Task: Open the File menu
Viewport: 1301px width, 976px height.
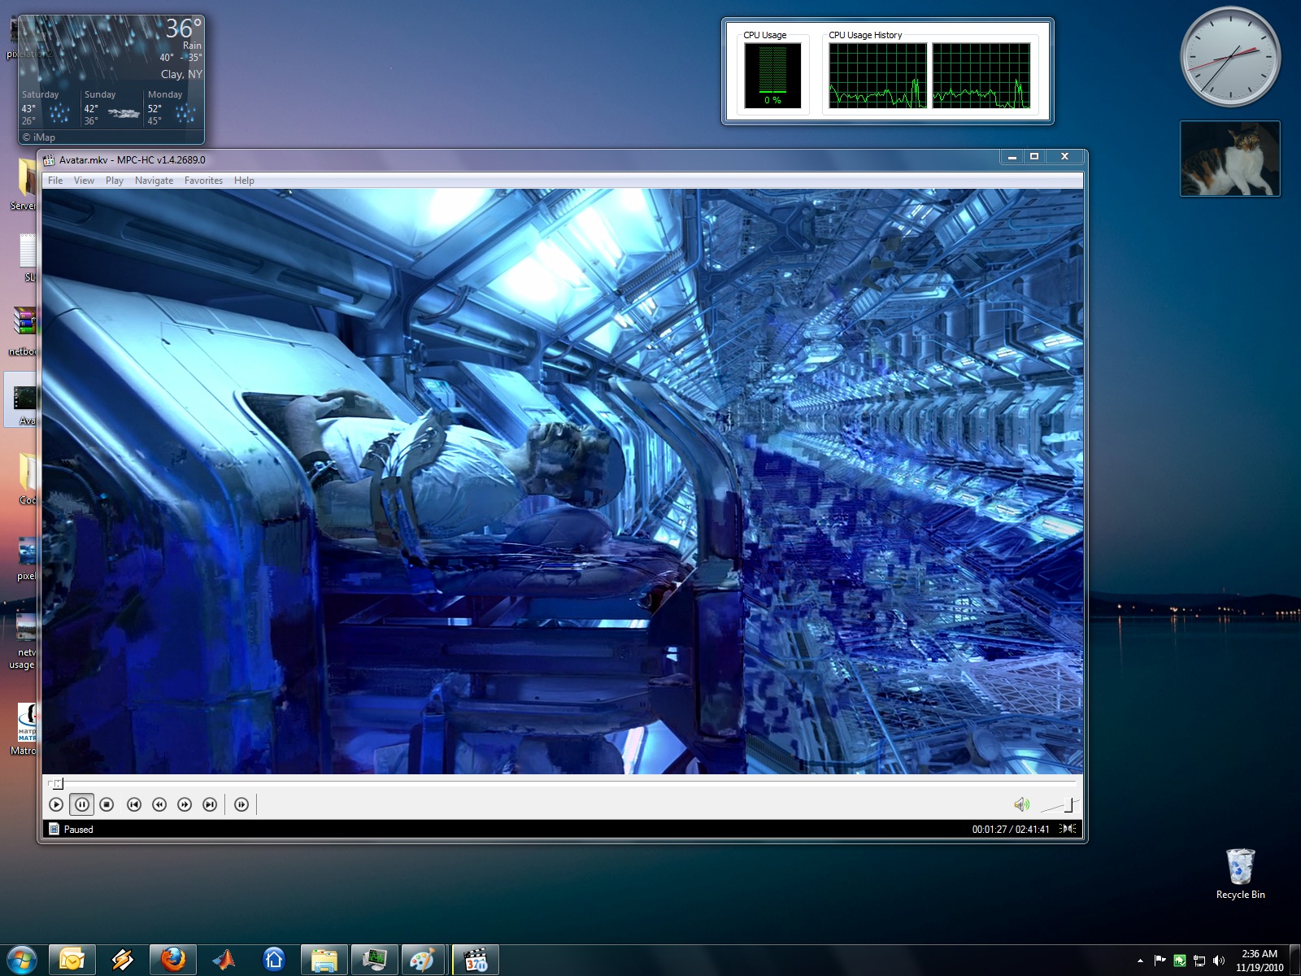Action: (x=55, y=181)
